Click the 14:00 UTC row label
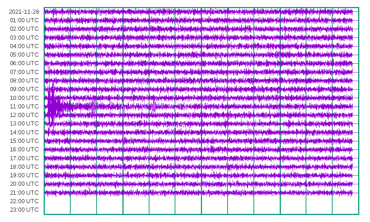Image resolution: width=370 pixels, height=222 pixels. (x=24, y=132)
